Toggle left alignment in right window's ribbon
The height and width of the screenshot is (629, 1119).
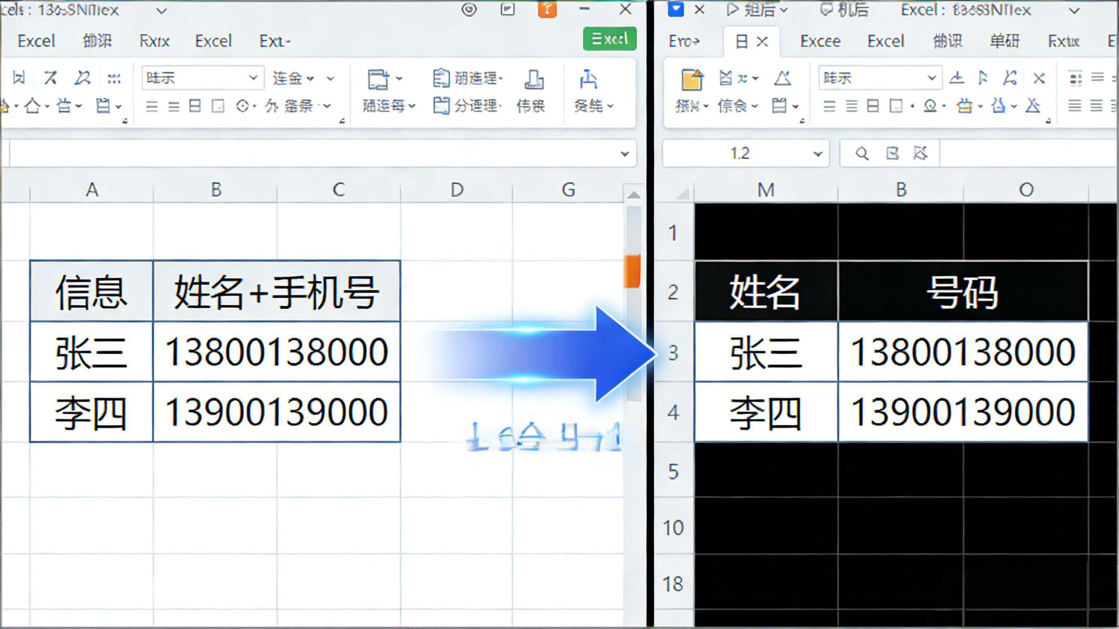tap(829, 106)
